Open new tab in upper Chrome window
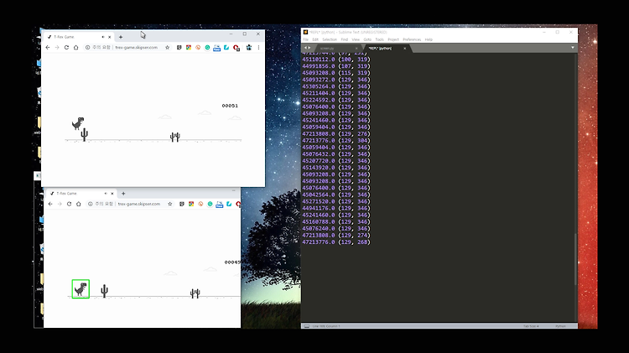Screen dimensions: 629x353 [120, 37]
